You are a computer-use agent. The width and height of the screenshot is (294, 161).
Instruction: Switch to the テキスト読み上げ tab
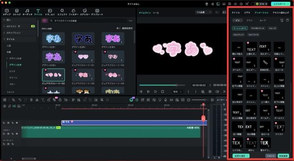click(281, 13)
